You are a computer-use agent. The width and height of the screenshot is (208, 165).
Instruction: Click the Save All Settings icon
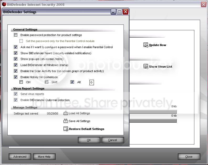coord(66,121)
